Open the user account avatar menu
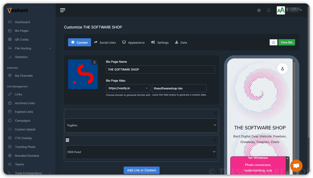Screen dimensions: 313x178 [x=281, y=10]
